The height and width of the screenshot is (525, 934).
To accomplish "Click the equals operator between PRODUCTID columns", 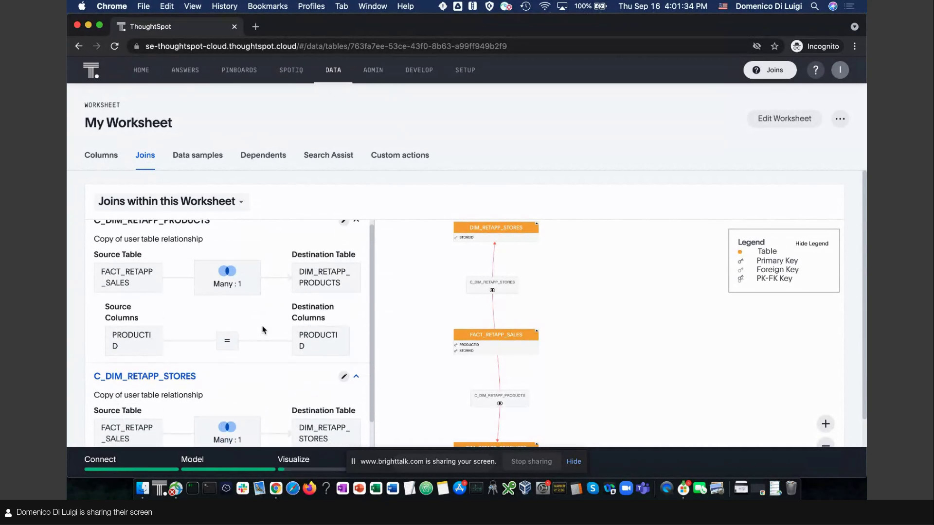I will tap(227, 340).
